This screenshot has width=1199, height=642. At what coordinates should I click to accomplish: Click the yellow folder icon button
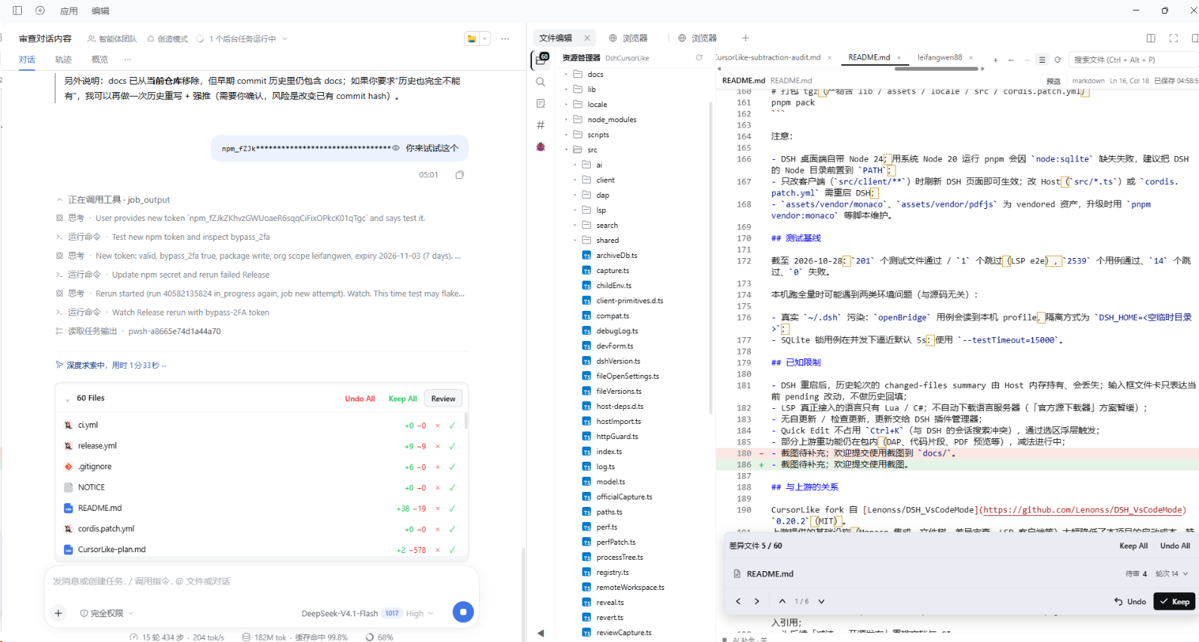pos(472,38)
